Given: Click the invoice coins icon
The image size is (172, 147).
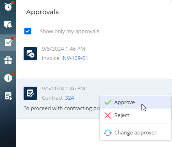Looking at the screenshot, I should click(30, 53).
